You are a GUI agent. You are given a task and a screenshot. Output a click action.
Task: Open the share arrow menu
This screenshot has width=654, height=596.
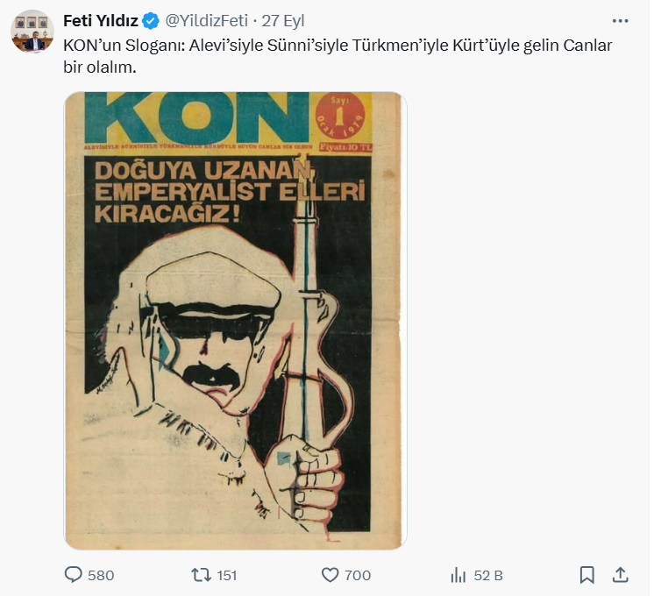pyautogui.click(x=620, y=575)
